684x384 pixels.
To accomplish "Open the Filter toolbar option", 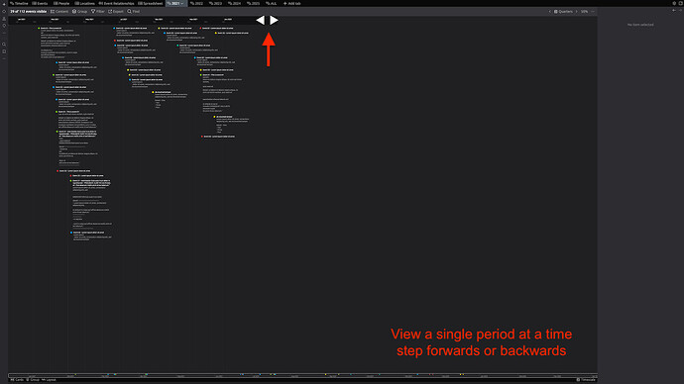I will (98, 11).
